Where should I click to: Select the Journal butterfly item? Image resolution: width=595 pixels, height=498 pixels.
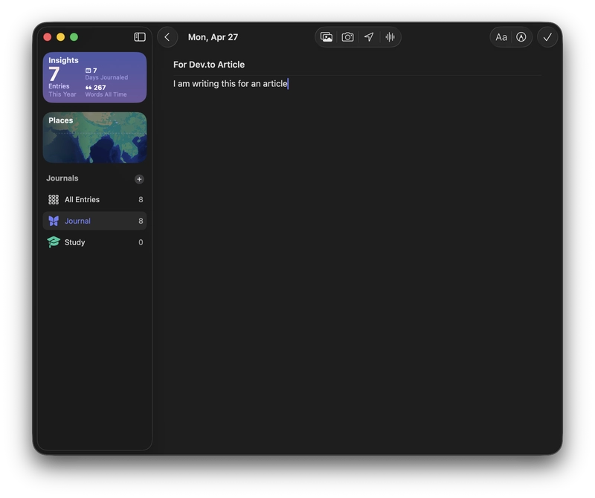pyautogui.click(x=95, y=221)
